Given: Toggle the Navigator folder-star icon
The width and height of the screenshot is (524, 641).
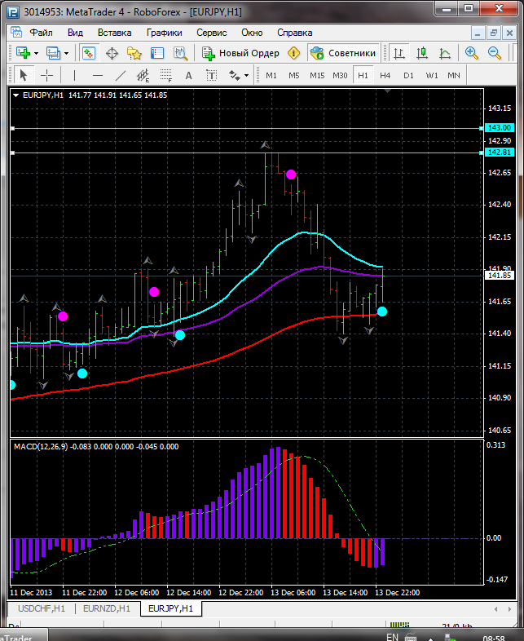Looking at the screenshot, I should click(x=134, y=53).
